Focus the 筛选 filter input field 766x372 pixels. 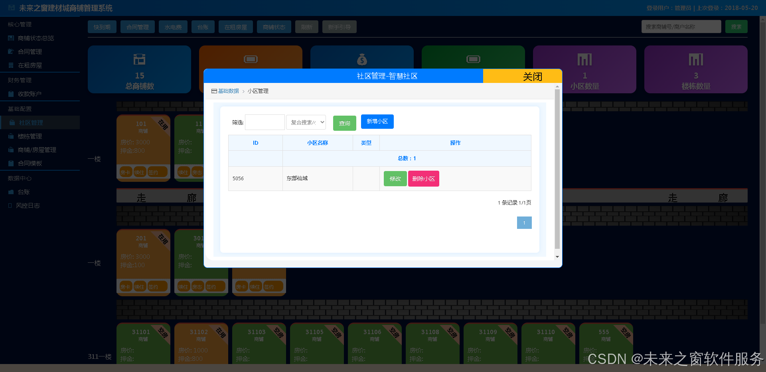tap(265, 122)
